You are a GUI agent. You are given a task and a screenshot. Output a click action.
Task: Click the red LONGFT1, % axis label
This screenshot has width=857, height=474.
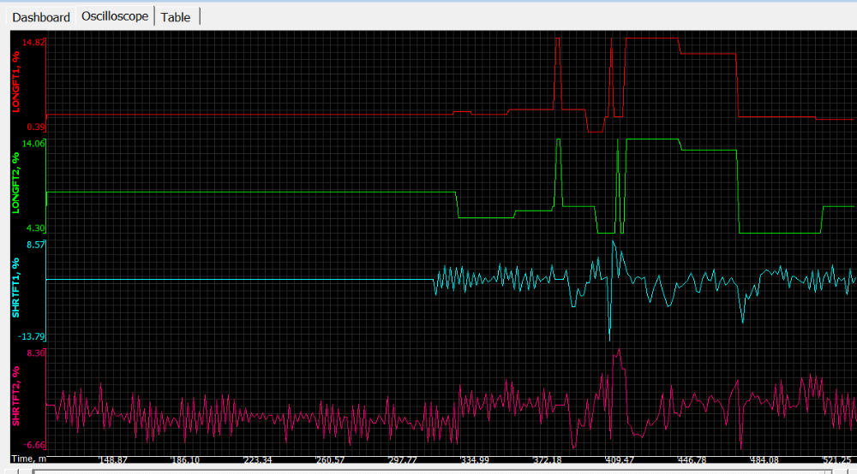click(15, 81)
